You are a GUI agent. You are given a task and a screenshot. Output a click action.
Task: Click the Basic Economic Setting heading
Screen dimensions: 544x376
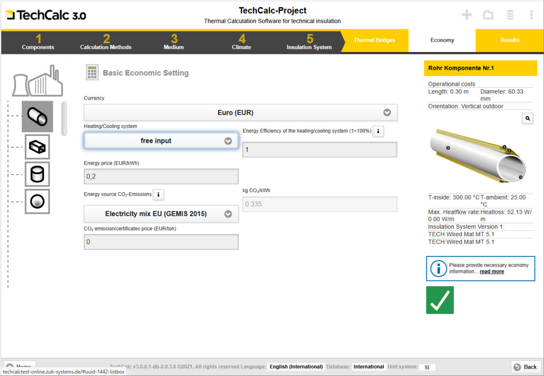pos(146,73)
